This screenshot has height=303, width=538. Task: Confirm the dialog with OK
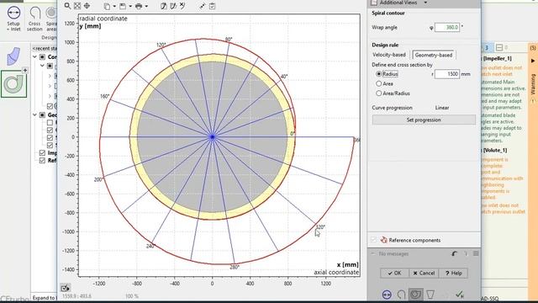(x=394, y=273)
